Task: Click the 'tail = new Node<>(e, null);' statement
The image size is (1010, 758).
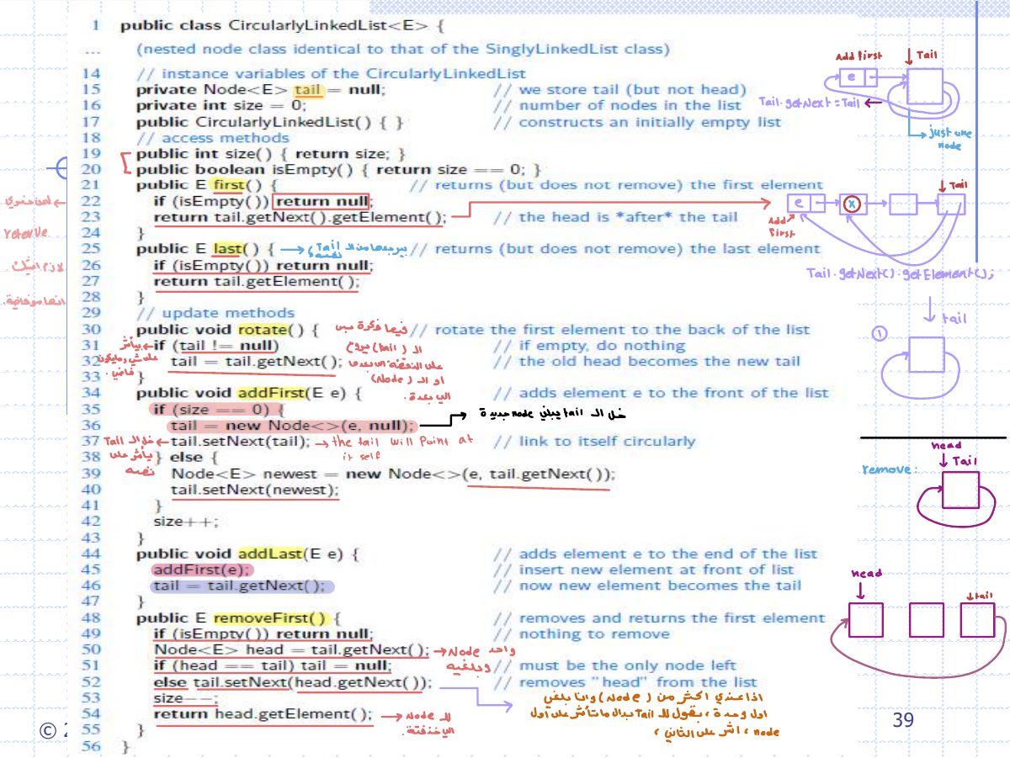Action: 293,425
